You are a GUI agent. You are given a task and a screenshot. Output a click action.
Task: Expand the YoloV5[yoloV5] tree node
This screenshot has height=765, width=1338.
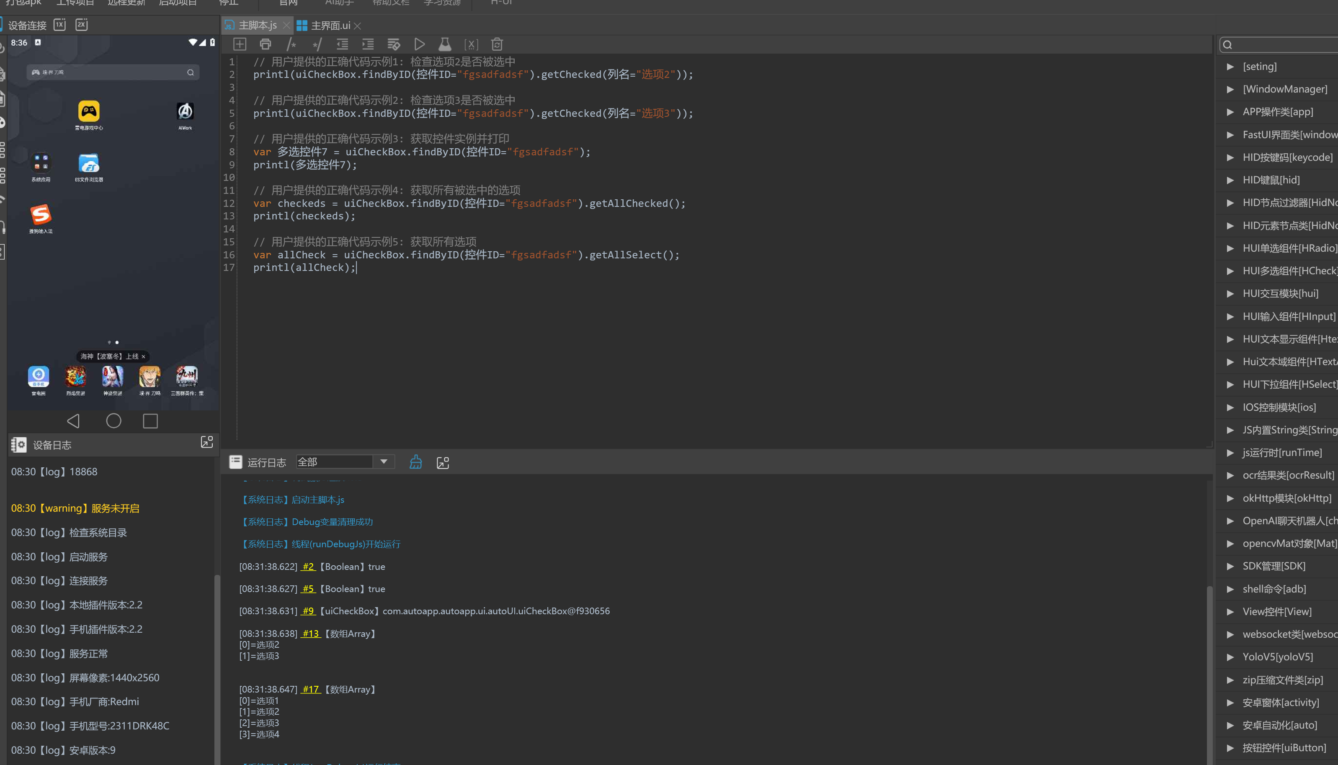point(1230,657)
